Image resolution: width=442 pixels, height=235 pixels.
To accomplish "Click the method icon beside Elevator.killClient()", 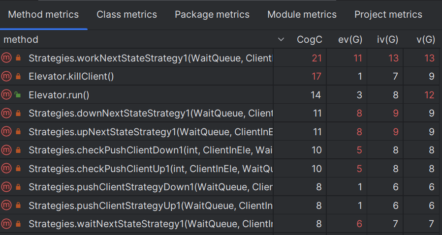I will pos(6,77).
